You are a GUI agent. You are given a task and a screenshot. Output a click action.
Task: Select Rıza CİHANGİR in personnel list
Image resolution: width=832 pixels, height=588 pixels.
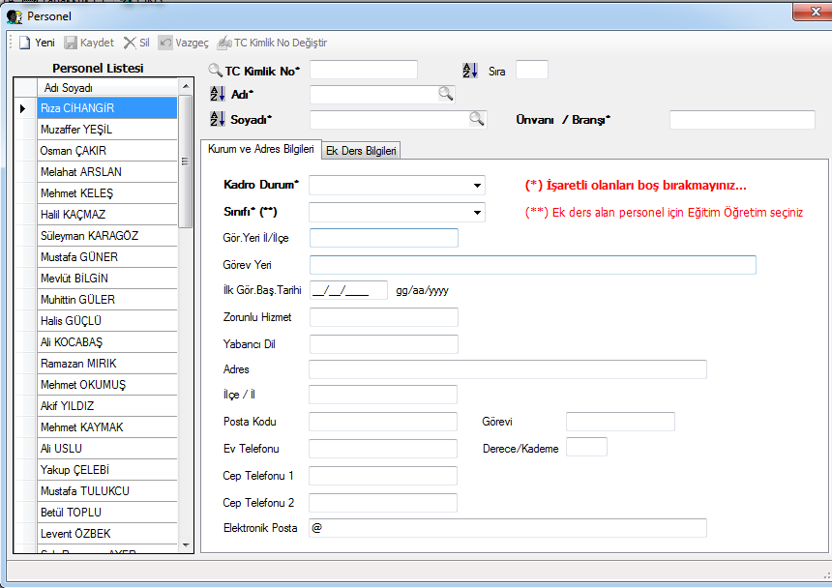107,108
